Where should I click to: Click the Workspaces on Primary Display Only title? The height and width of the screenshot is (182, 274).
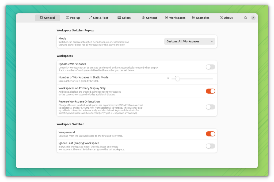click(x=82, y=88)
